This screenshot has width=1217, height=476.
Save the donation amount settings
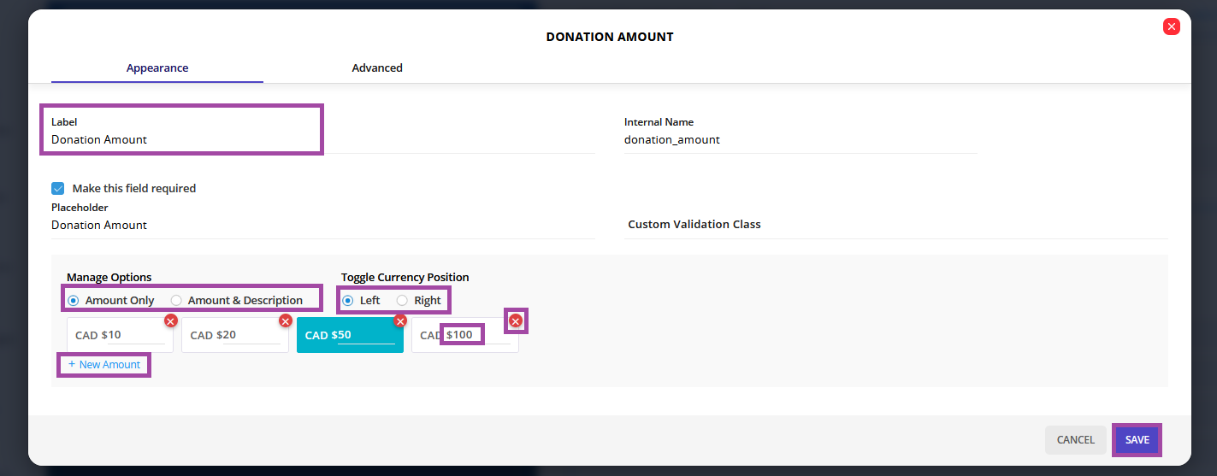(x=1137, y=439)
